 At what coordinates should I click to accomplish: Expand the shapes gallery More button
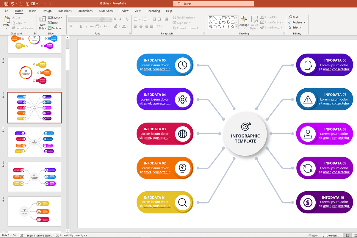(x=237, y=26)
